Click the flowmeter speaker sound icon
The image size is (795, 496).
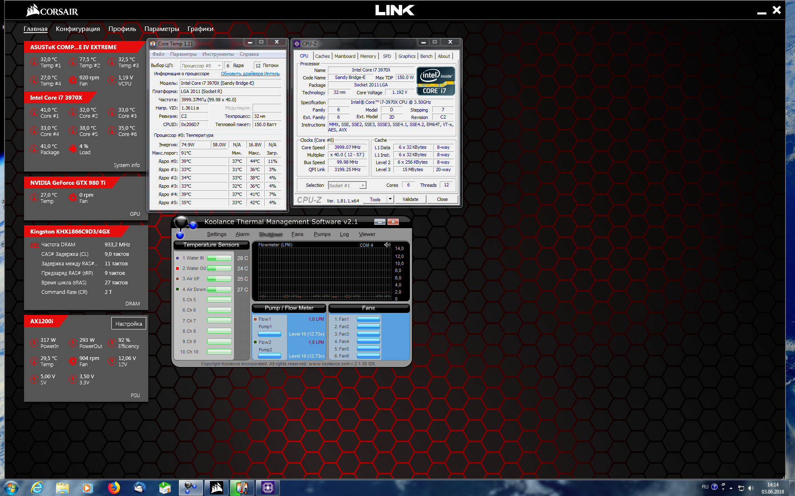387,245
